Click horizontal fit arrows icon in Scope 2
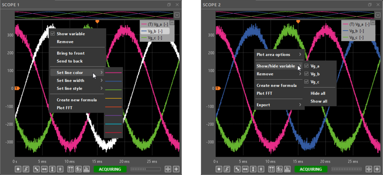This screenshot has height=175, width=383. pyautogui.click(x=245, y=169)
